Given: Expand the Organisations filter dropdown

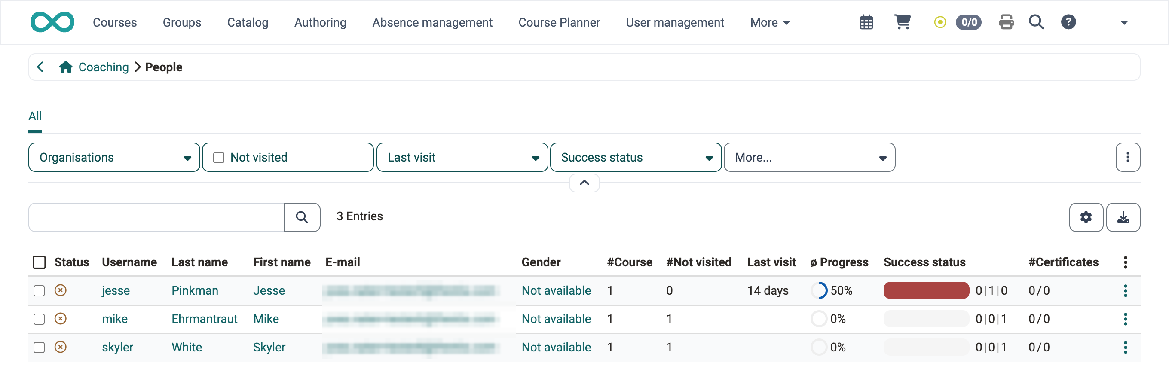Looking at the screenshot, I should pos(114,158).
